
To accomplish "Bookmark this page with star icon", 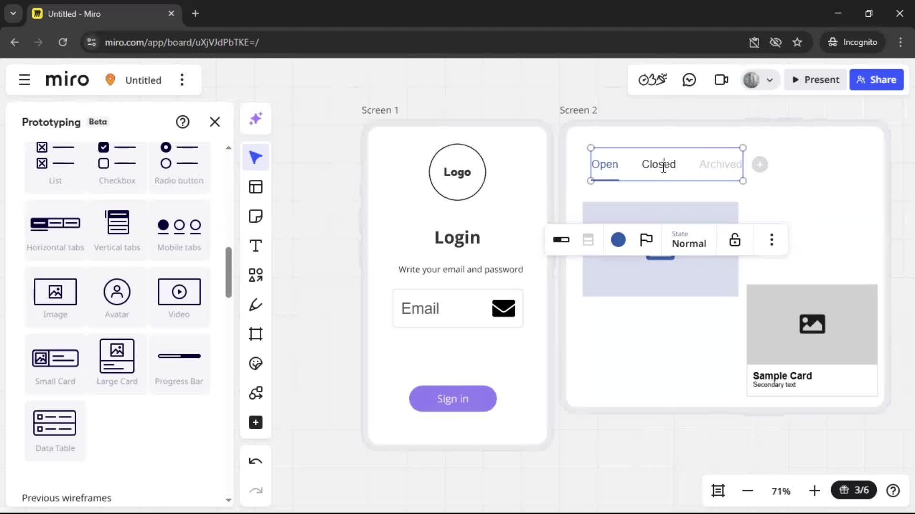I will tap(797, 42).
